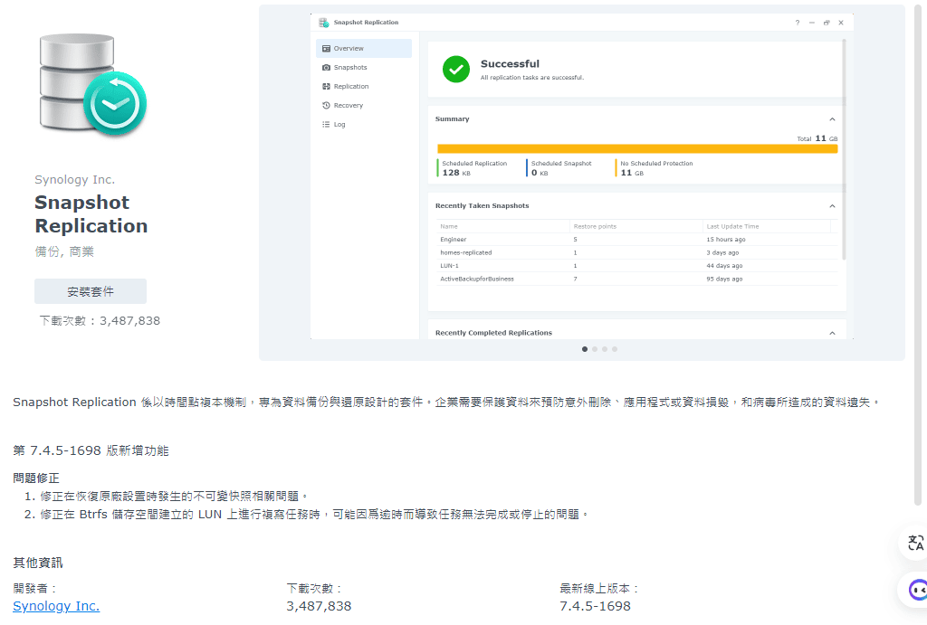Image resolution: width=927 pixels, height=625 pixels.
Task: Click the orange storage usage bar
Action: (x=637, y=149)
